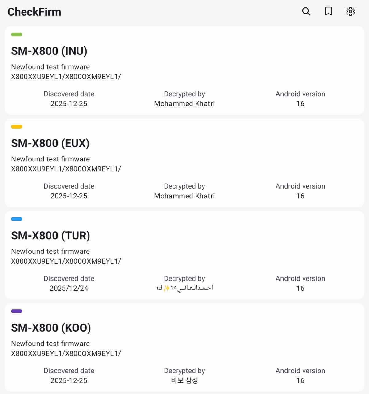Click the purple tag on KOO card

pyautogui.click(x=17, y=311)
